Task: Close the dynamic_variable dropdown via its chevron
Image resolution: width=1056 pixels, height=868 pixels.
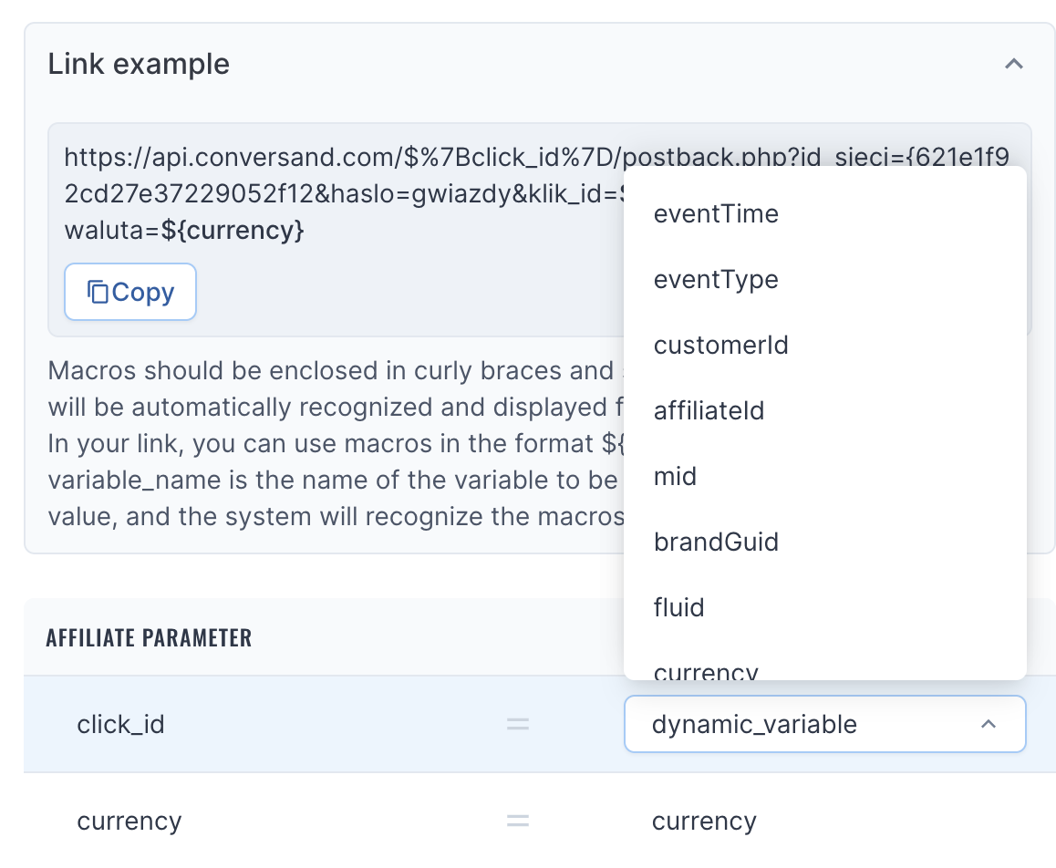Action: 988,724
